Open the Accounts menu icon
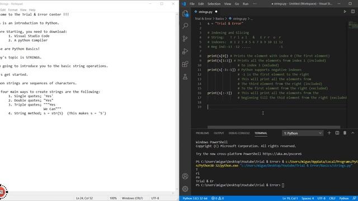 point(185,176)
